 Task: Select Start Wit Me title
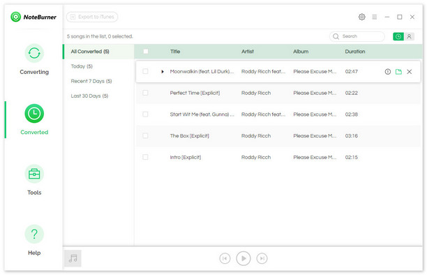[x=202, y=114]
